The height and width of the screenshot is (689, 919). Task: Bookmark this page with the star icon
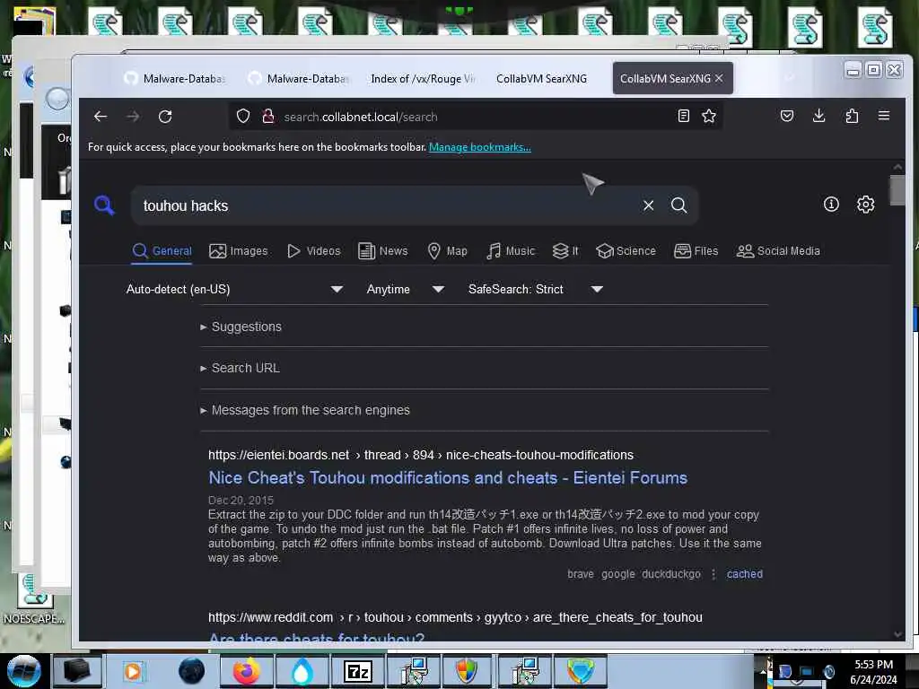coord(709,116)
